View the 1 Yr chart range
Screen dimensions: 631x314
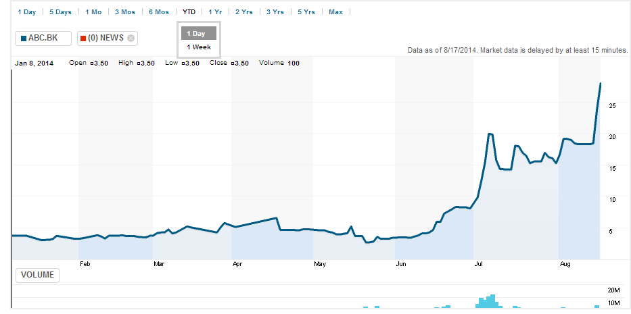pos(215,12)
